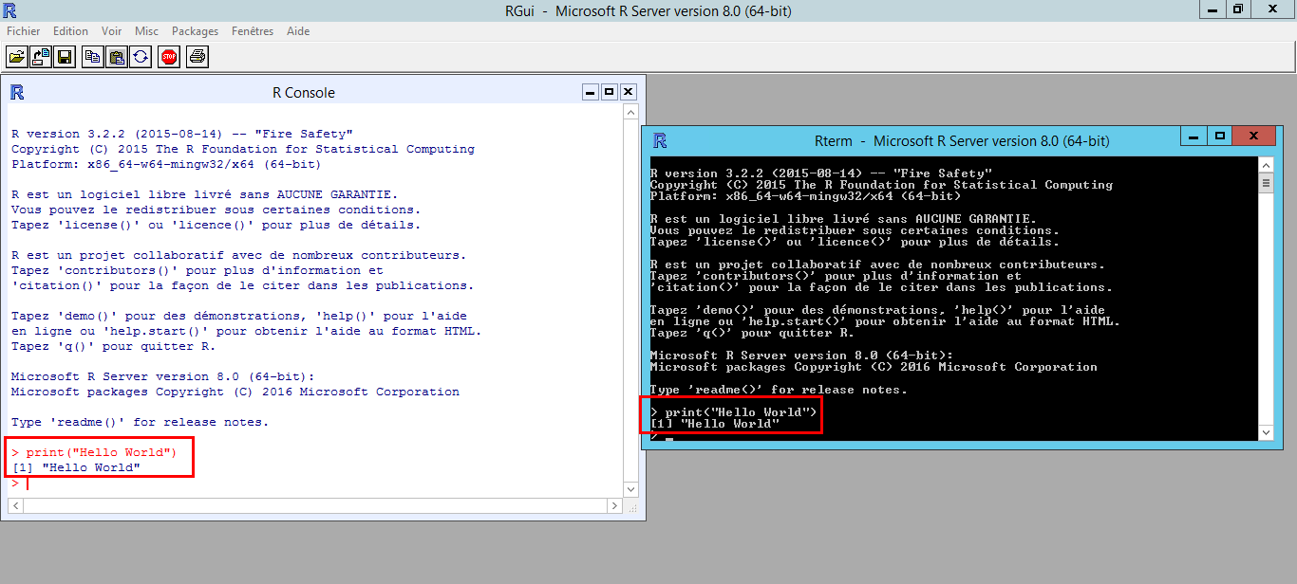Click the Paste clipboard toolbar icon

pos(116,57)
